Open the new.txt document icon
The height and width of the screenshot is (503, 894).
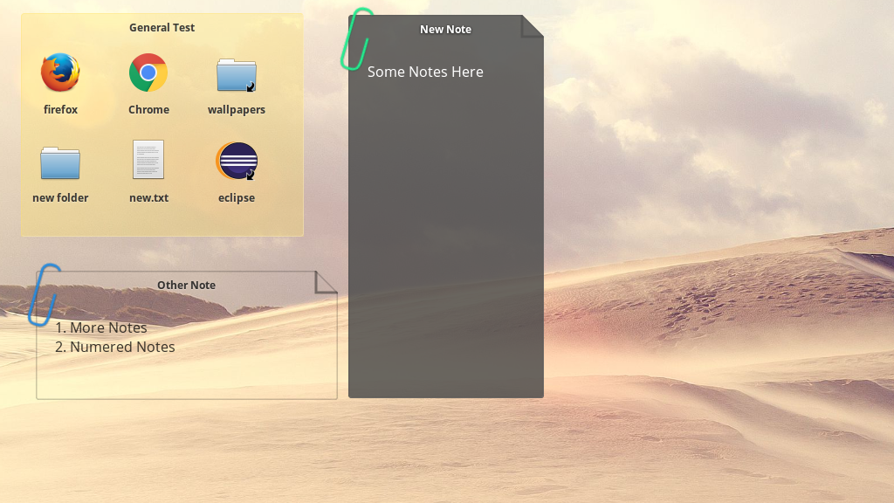point(148,161)
